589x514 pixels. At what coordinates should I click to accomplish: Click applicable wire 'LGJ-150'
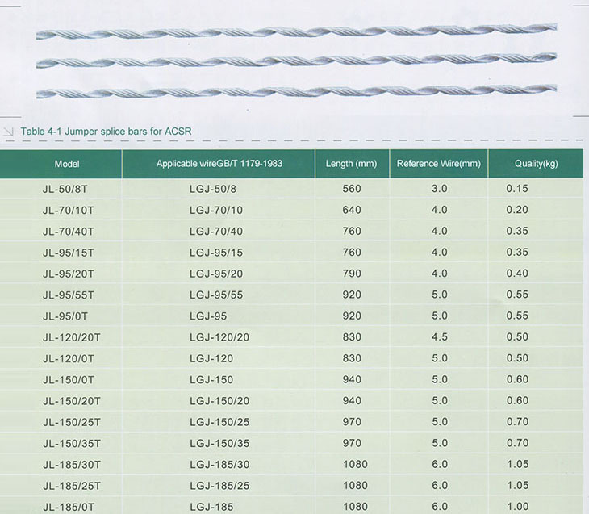point(211,380)
